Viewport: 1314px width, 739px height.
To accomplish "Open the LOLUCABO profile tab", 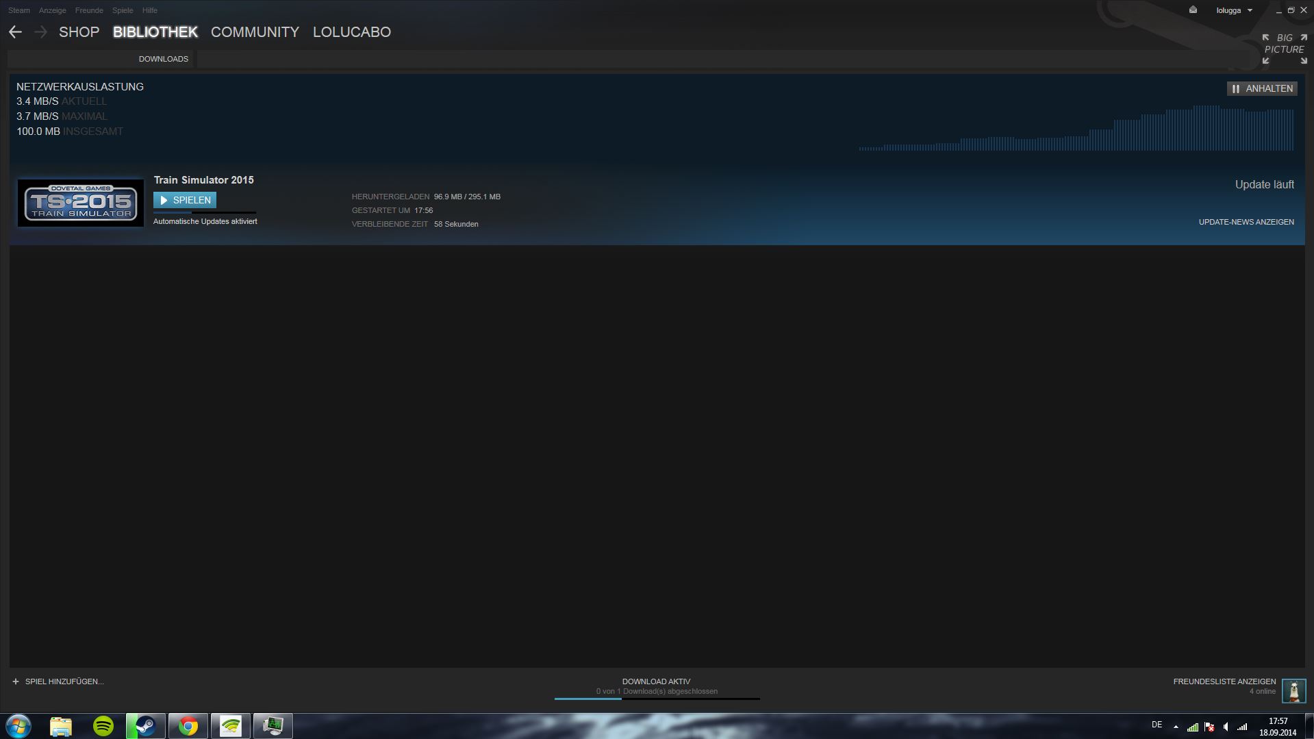I will click(352, 32).
